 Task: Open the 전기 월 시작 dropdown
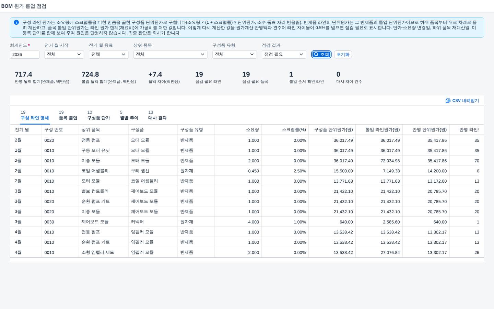tap(64, 54)
